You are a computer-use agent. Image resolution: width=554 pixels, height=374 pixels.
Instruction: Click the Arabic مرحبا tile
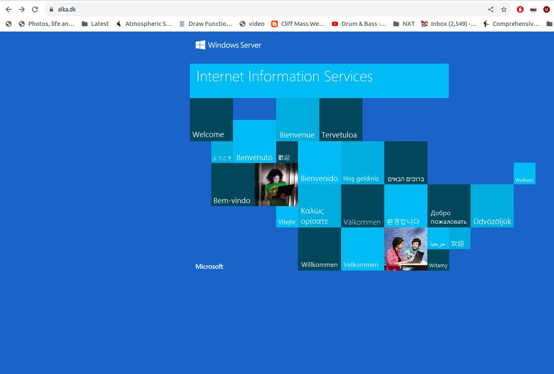point(438,238)
